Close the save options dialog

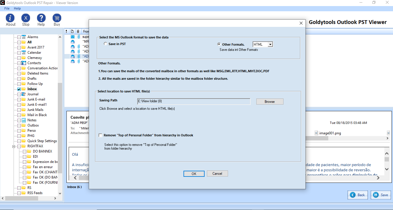click(301, 23)
